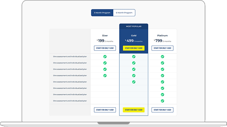Click the footer START button in Silver column
This screenshot has width=227, height=127.
pos(105,110)
